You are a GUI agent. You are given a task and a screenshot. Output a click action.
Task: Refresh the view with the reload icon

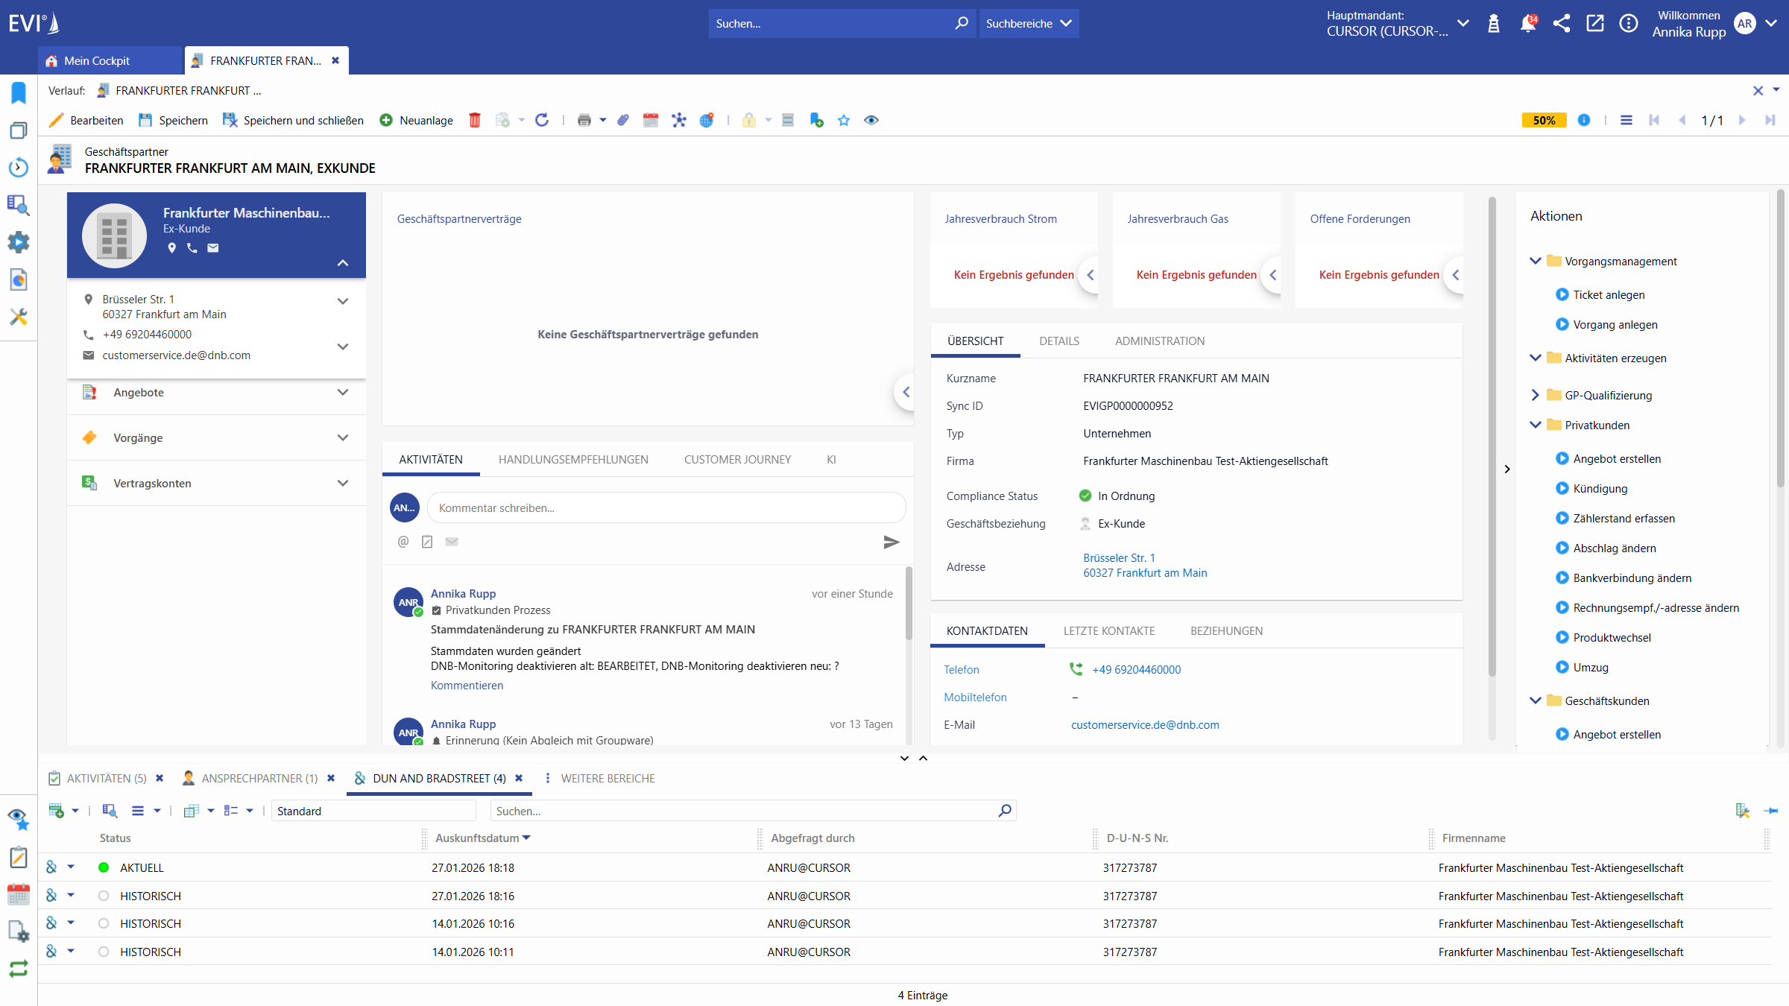click(543, 120)
